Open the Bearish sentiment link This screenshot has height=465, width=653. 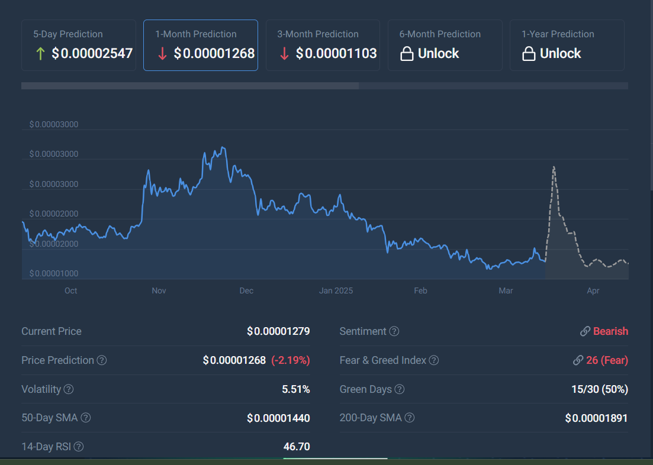tap(610, 331)
